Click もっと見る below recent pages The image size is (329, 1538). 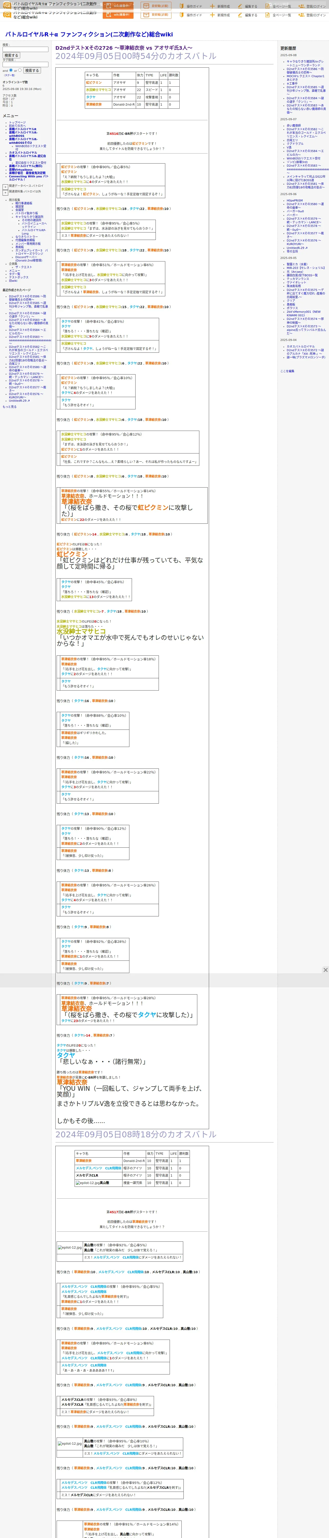[9, 407]
